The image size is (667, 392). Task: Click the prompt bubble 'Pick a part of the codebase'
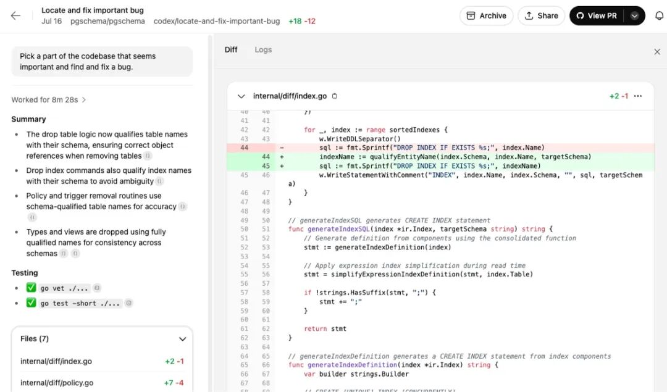pyautogui.click(x=102, y=62)
